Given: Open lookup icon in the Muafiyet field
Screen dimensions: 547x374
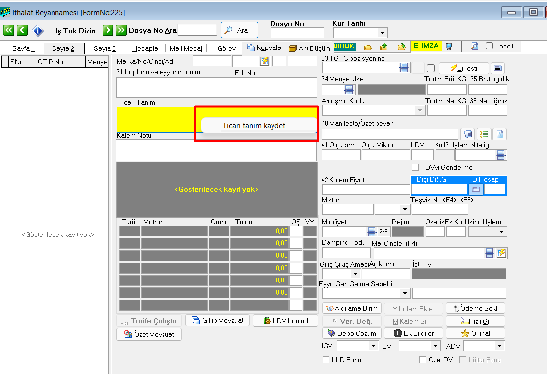Looking at the screenshot, I should pyautogui.click(x=372, y=232).
